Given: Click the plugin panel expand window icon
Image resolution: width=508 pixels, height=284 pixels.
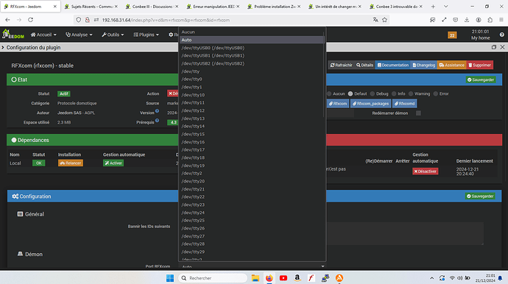Looking at the screenshot, I should tap(494, 47).
